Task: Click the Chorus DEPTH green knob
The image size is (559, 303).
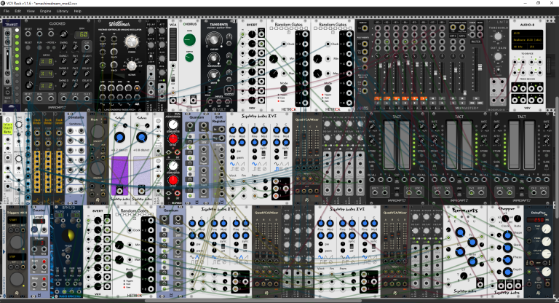Action: coord(189,57)
